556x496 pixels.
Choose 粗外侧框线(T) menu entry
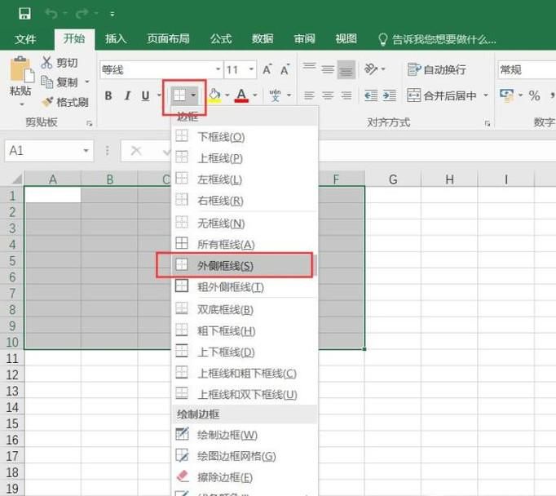click(244, 286)
